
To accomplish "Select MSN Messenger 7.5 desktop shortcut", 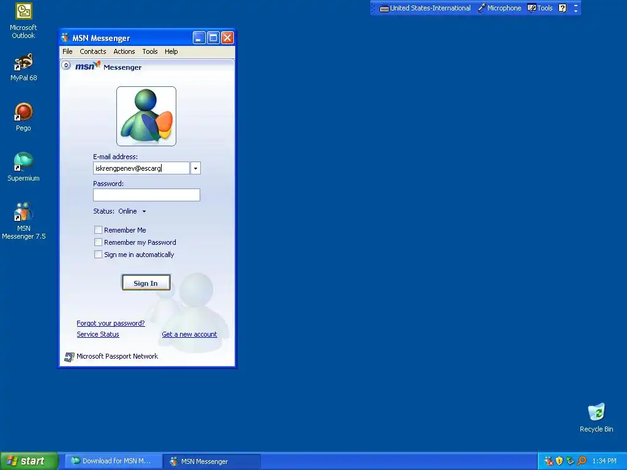I will (x=24, y=221).
